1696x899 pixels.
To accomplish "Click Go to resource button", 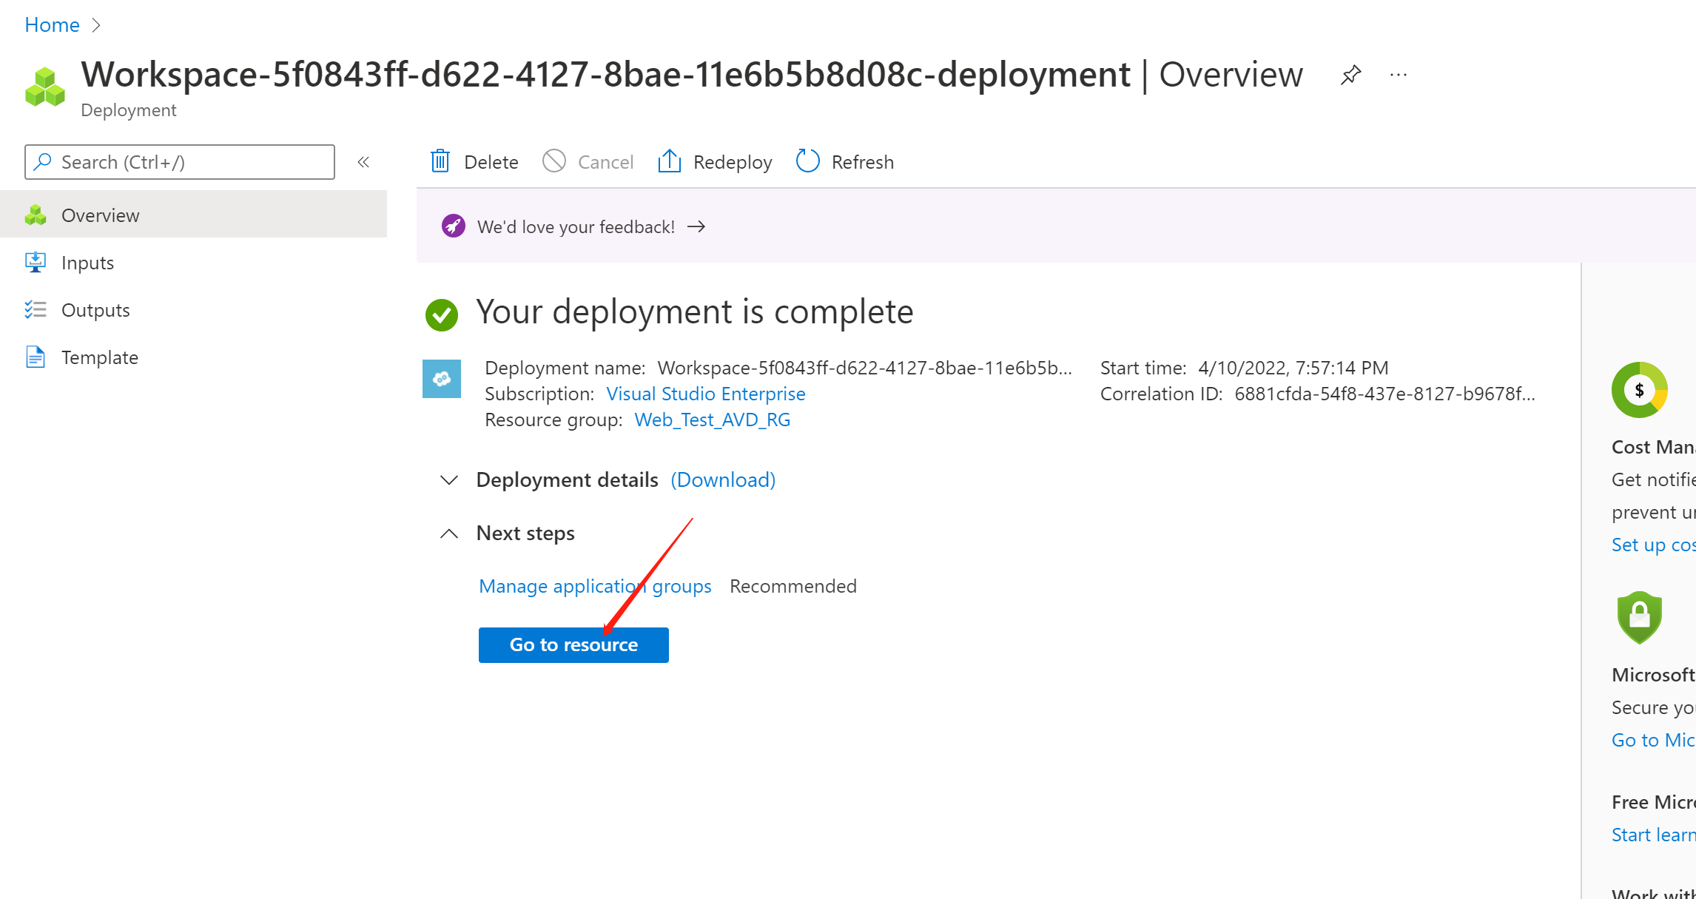I will pos(573,644).
